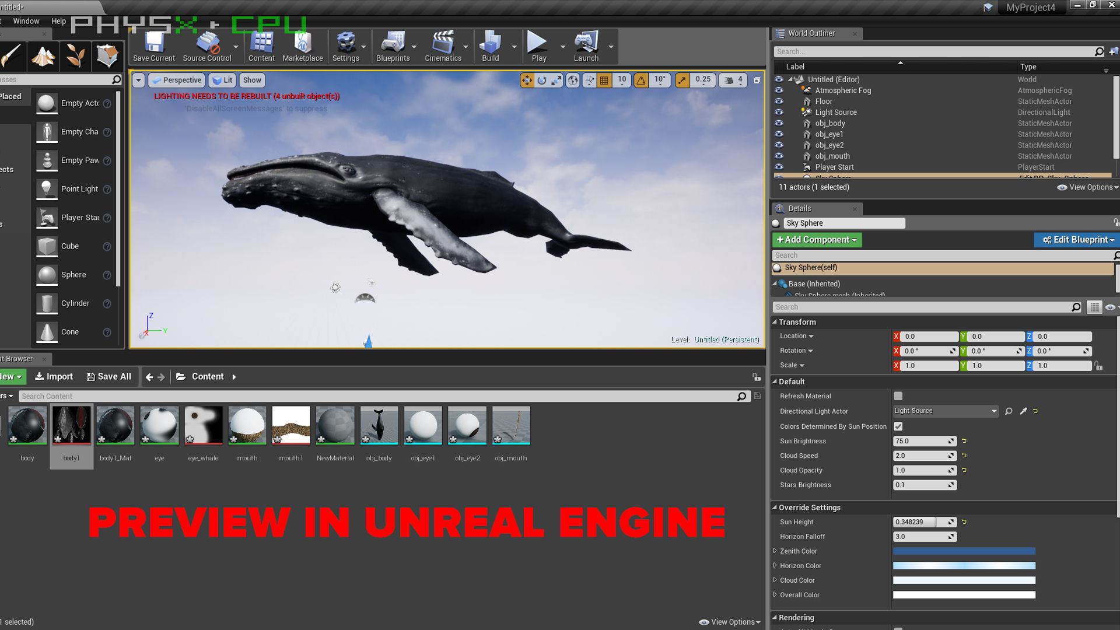Viewport: 1120px width, 630px height.
Task: Open Content Browser View Options
Action: pyautogui.click(x=730, y=622)
